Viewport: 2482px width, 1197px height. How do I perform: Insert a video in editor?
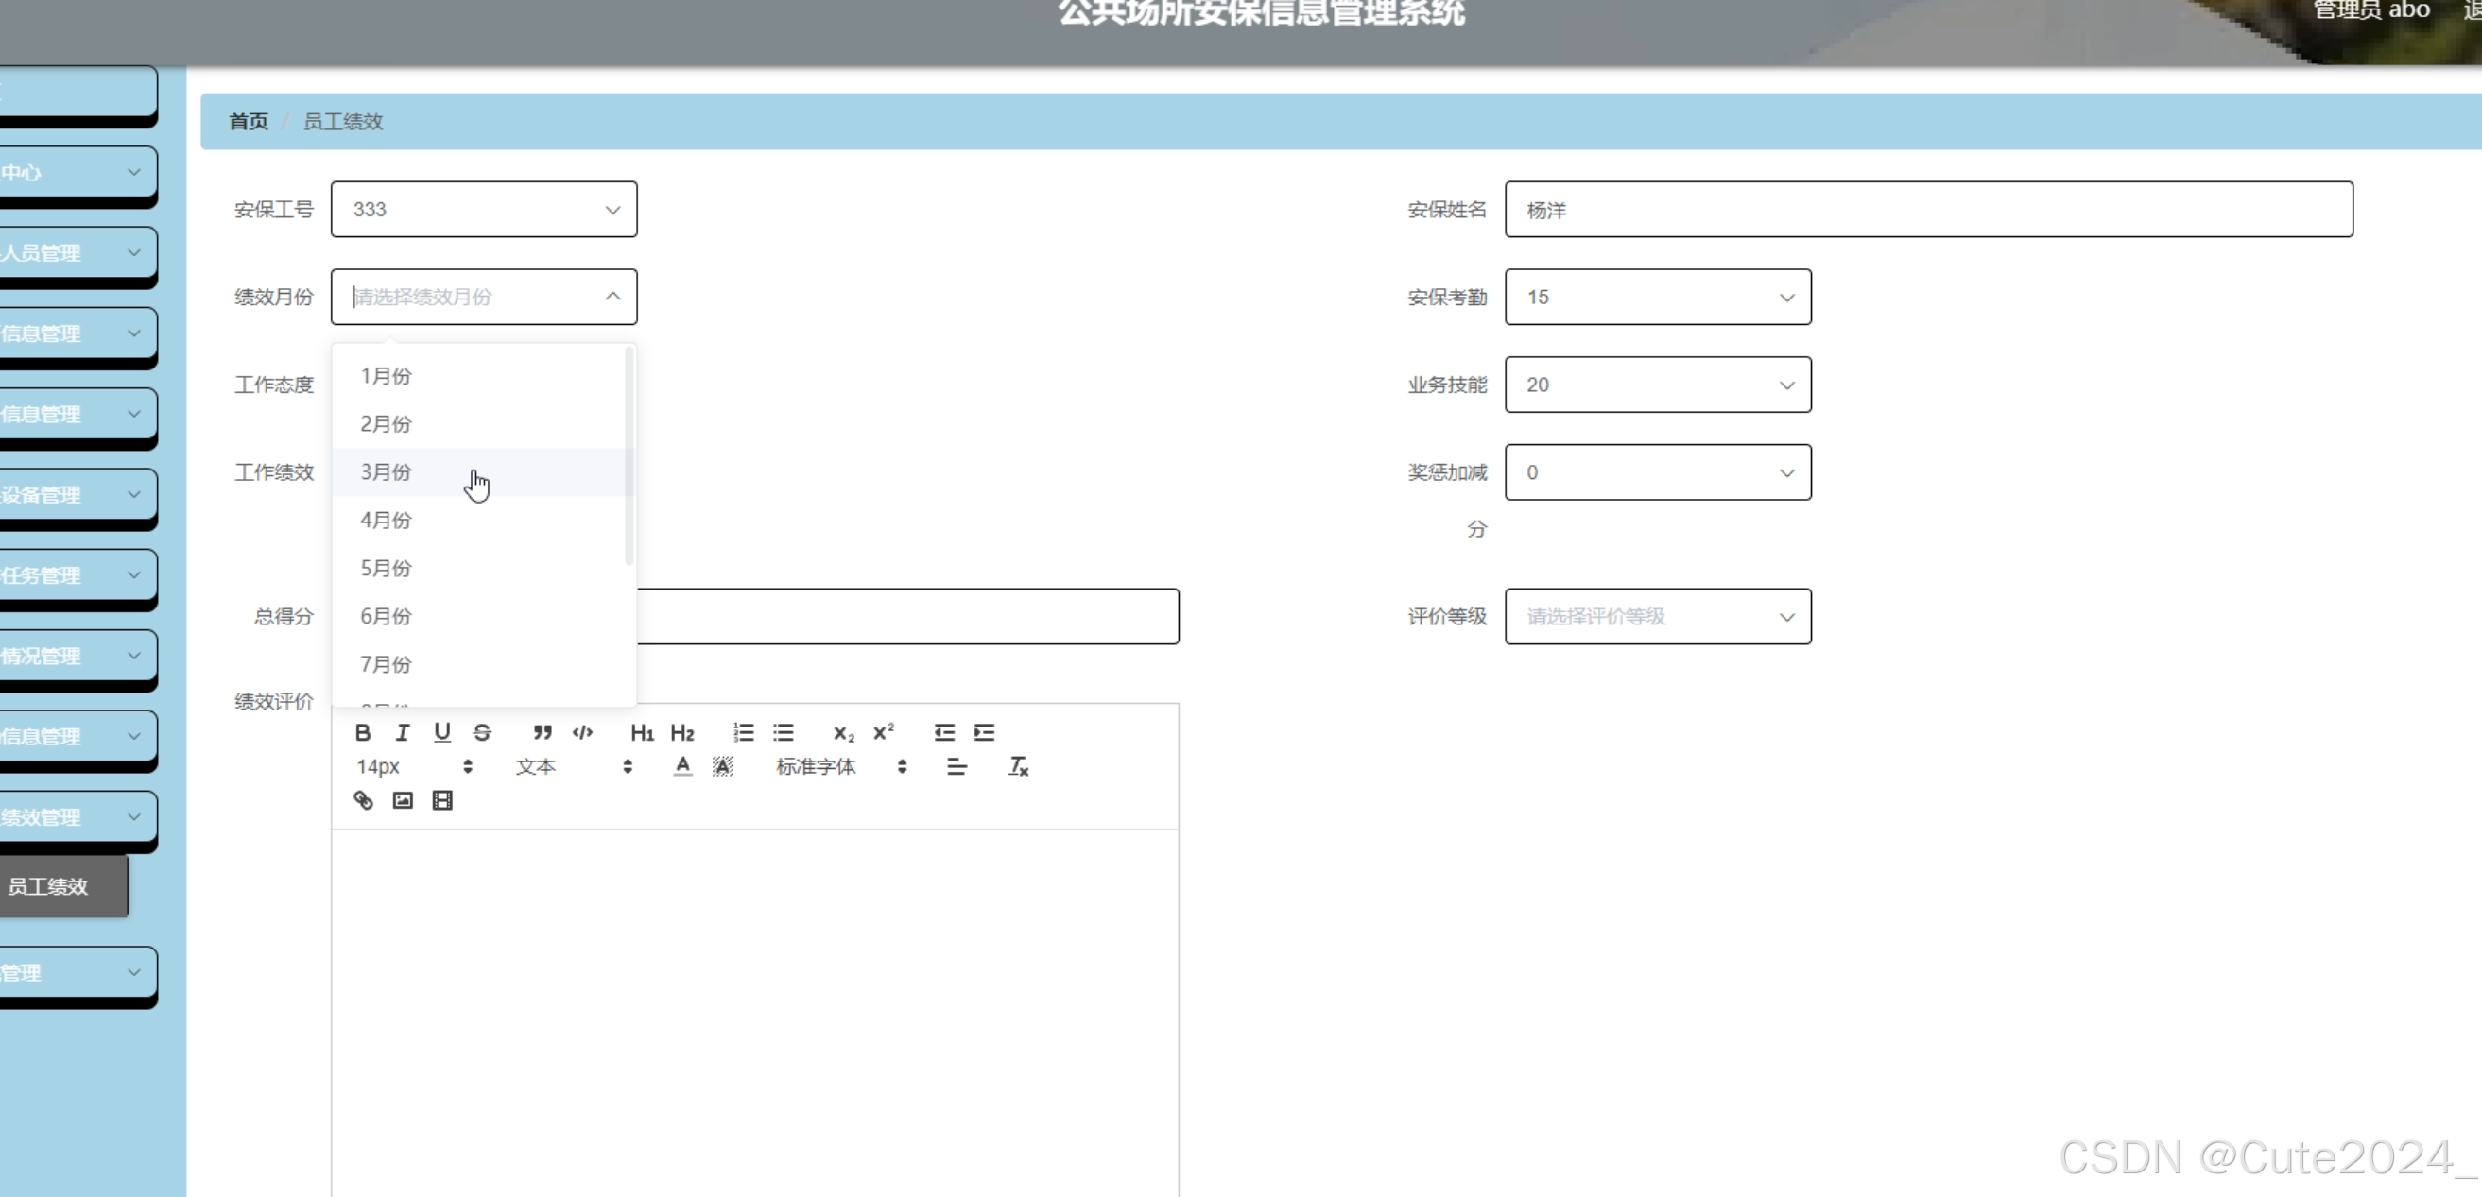click(441, 800)
